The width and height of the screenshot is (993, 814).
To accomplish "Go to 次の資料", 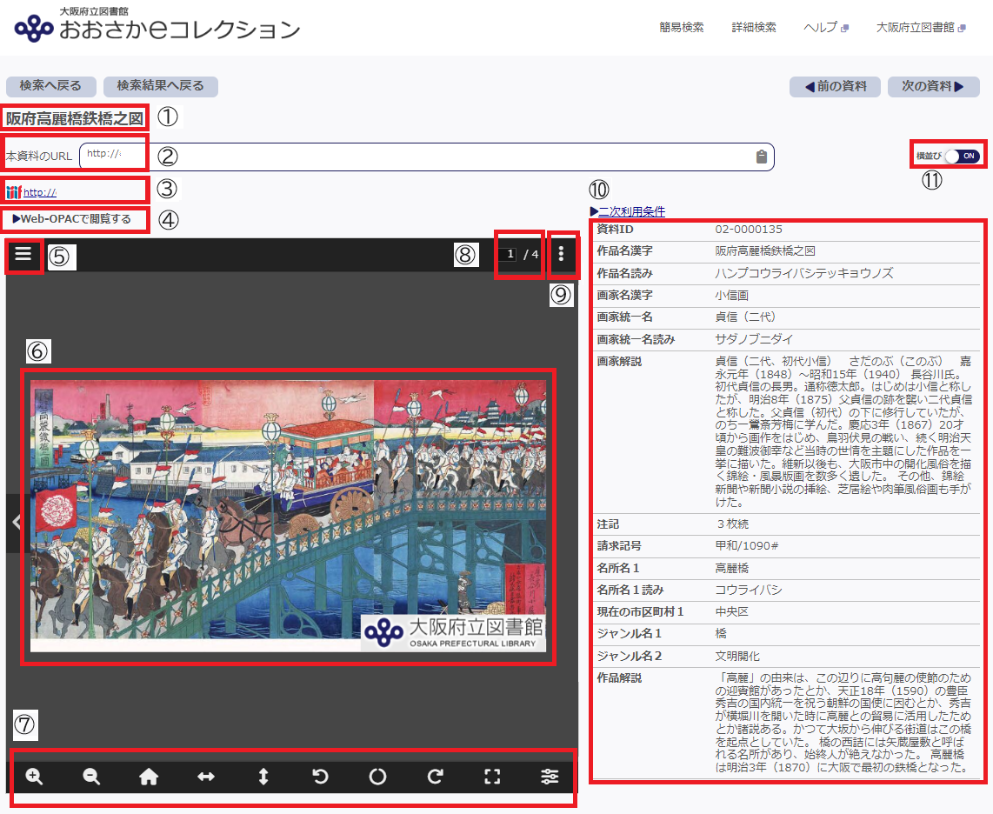I will 934,86.
